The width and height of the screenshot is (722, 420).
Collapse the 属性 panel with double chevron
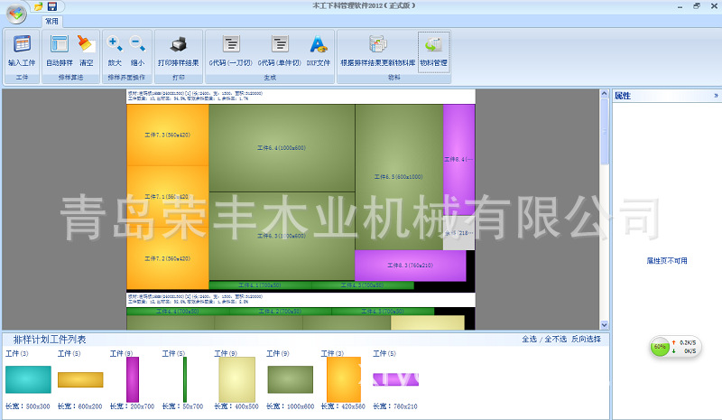click(x=716, y=96)
